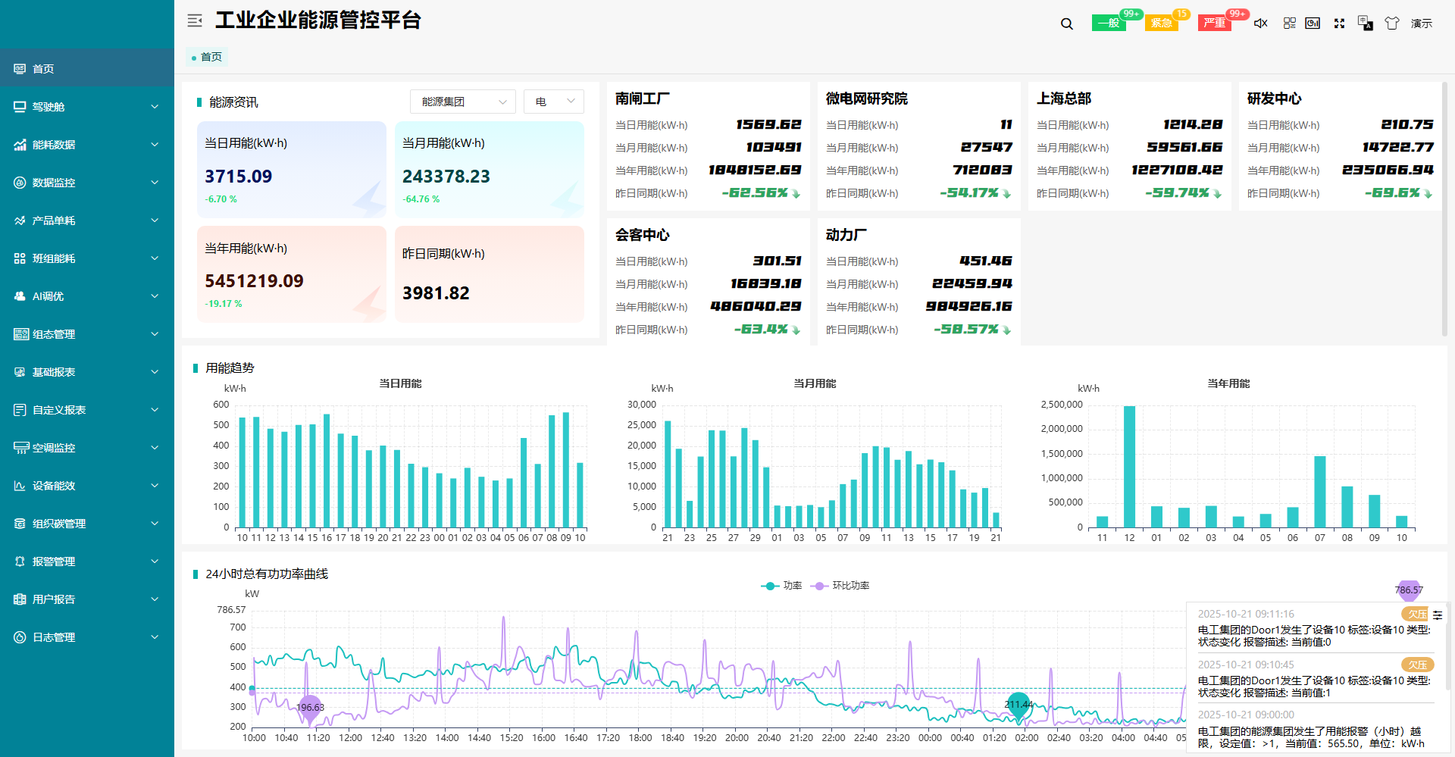
Task: Open alarm panel filter settings icon
Action: click(1438, 615)
